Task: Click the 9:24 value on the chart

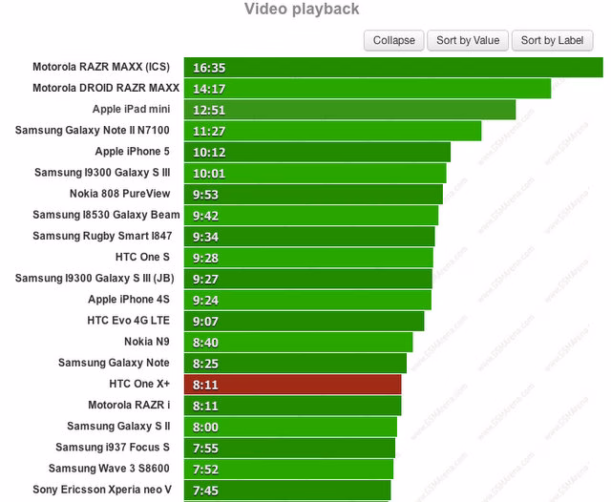Action: 206,301
